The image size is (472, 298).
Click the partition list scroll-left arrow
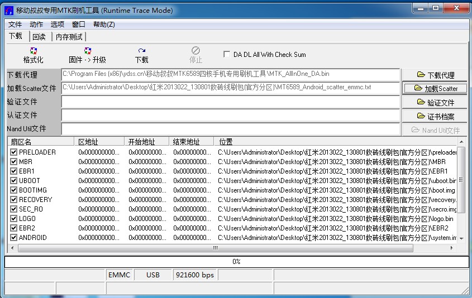point(12,248)
